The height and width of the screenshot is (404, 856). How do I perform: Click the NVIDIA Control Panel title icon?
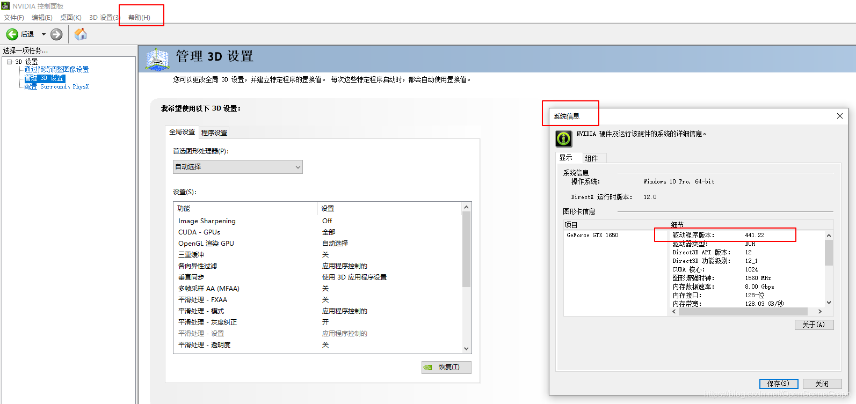[5, 6]
